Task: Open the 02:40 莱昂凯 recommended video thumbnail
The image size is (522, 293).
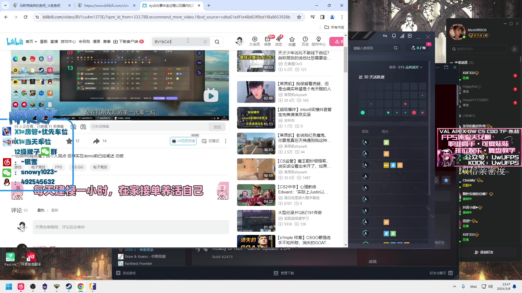Action: pos(256,92)
